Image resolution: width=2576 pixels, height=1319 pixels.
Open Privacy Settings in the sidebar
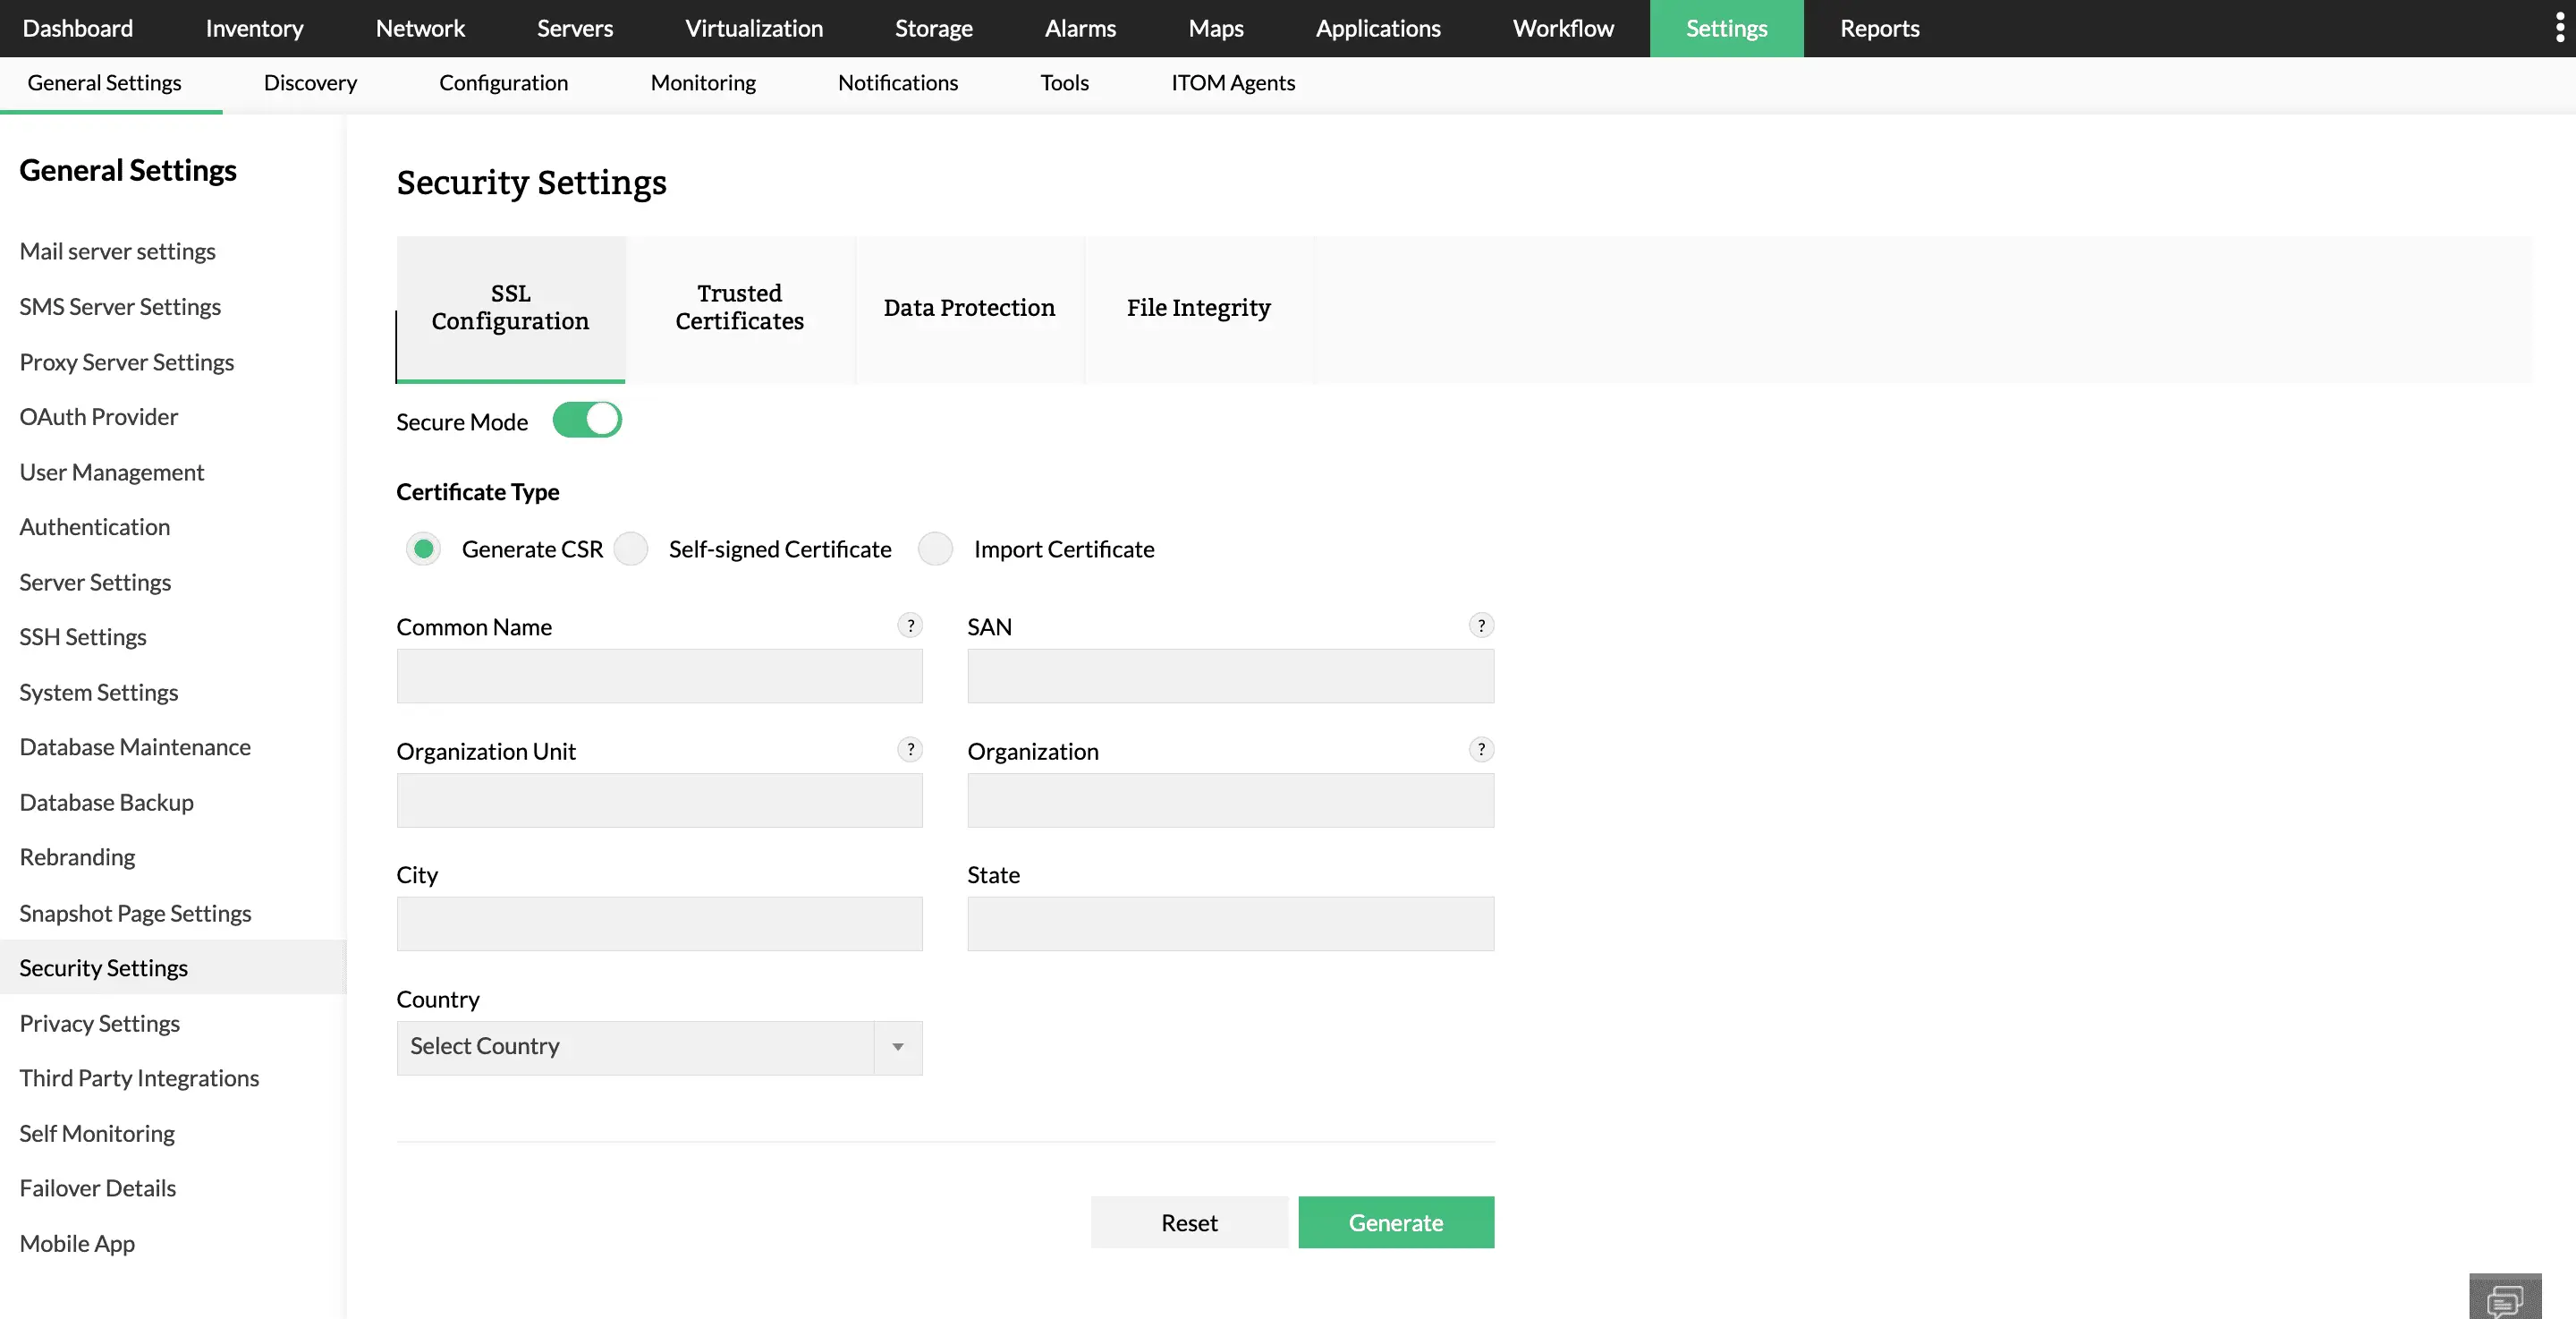100,1024
